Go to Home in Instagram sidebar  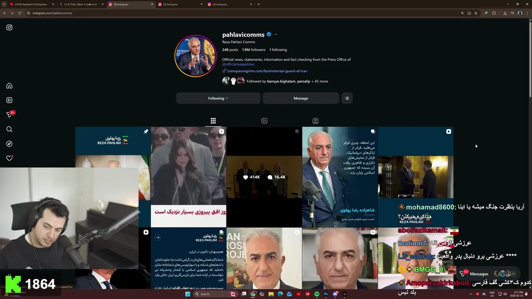9,86
